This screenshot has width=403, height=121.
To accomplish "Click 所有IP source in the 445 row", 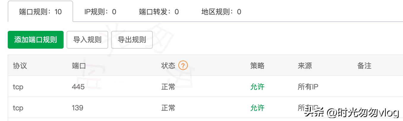I will pyautogui.click(x=308, y=87).
